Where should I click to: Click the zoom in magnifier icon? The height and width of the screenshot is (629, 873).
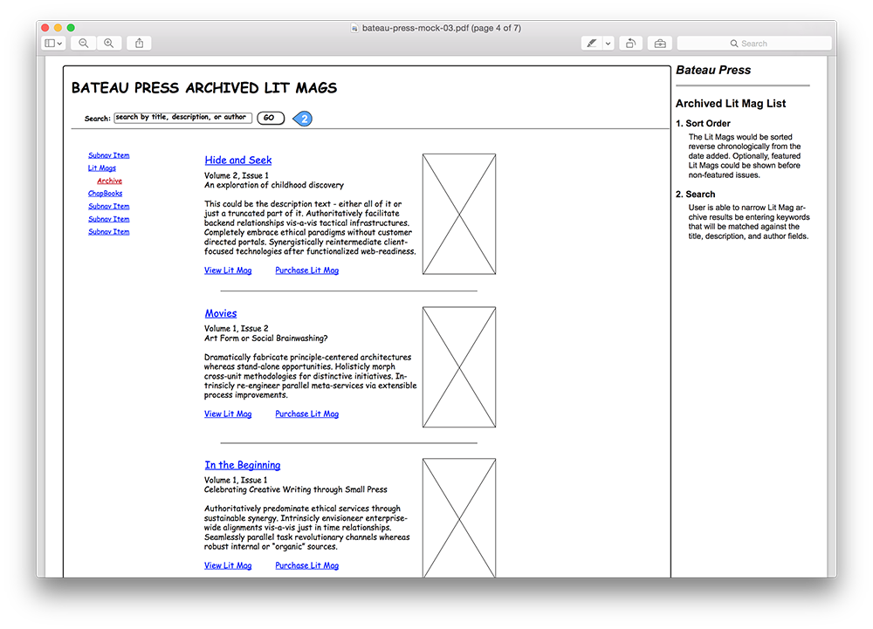click(x=109, y=43)
